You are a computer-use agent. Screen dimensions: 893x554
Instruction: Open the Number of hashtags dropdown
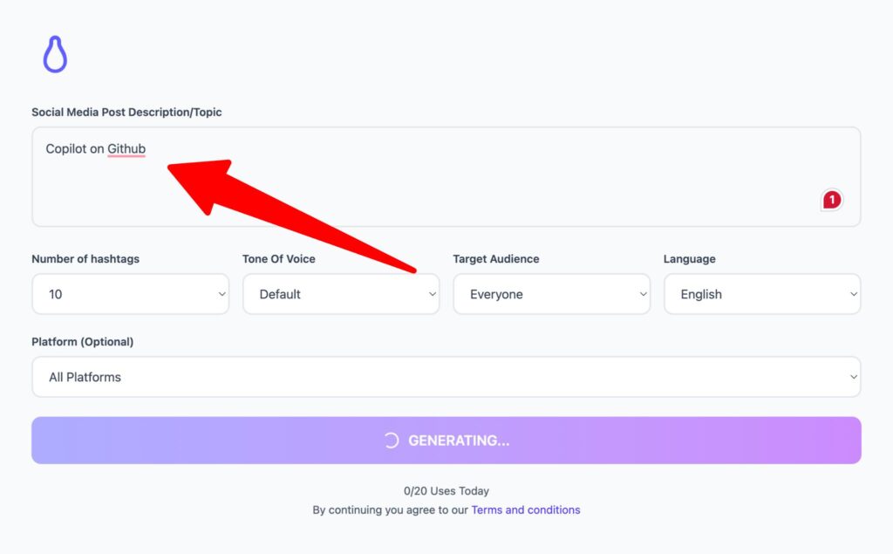130,294
